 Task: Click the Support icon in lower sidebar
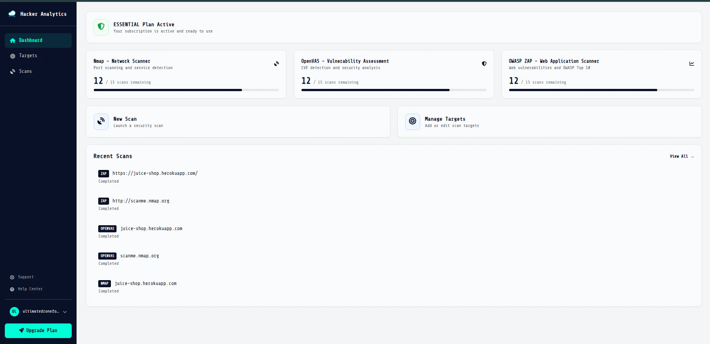(x=12, y=277)
